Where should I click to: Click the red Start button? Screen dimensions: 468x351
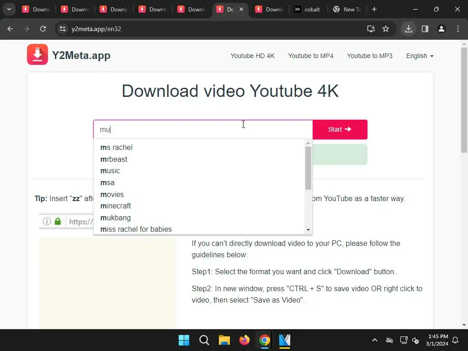coord(340,129)
